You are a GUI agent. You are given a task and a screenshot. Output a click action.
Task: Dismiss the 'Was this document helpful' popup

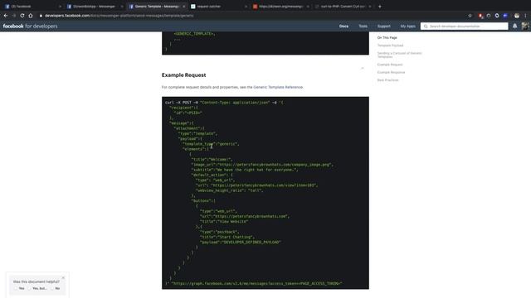tap(63, 278)
